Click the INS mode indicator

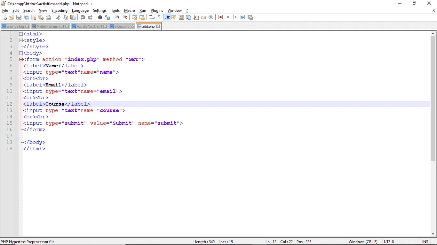tap(425, 242)
